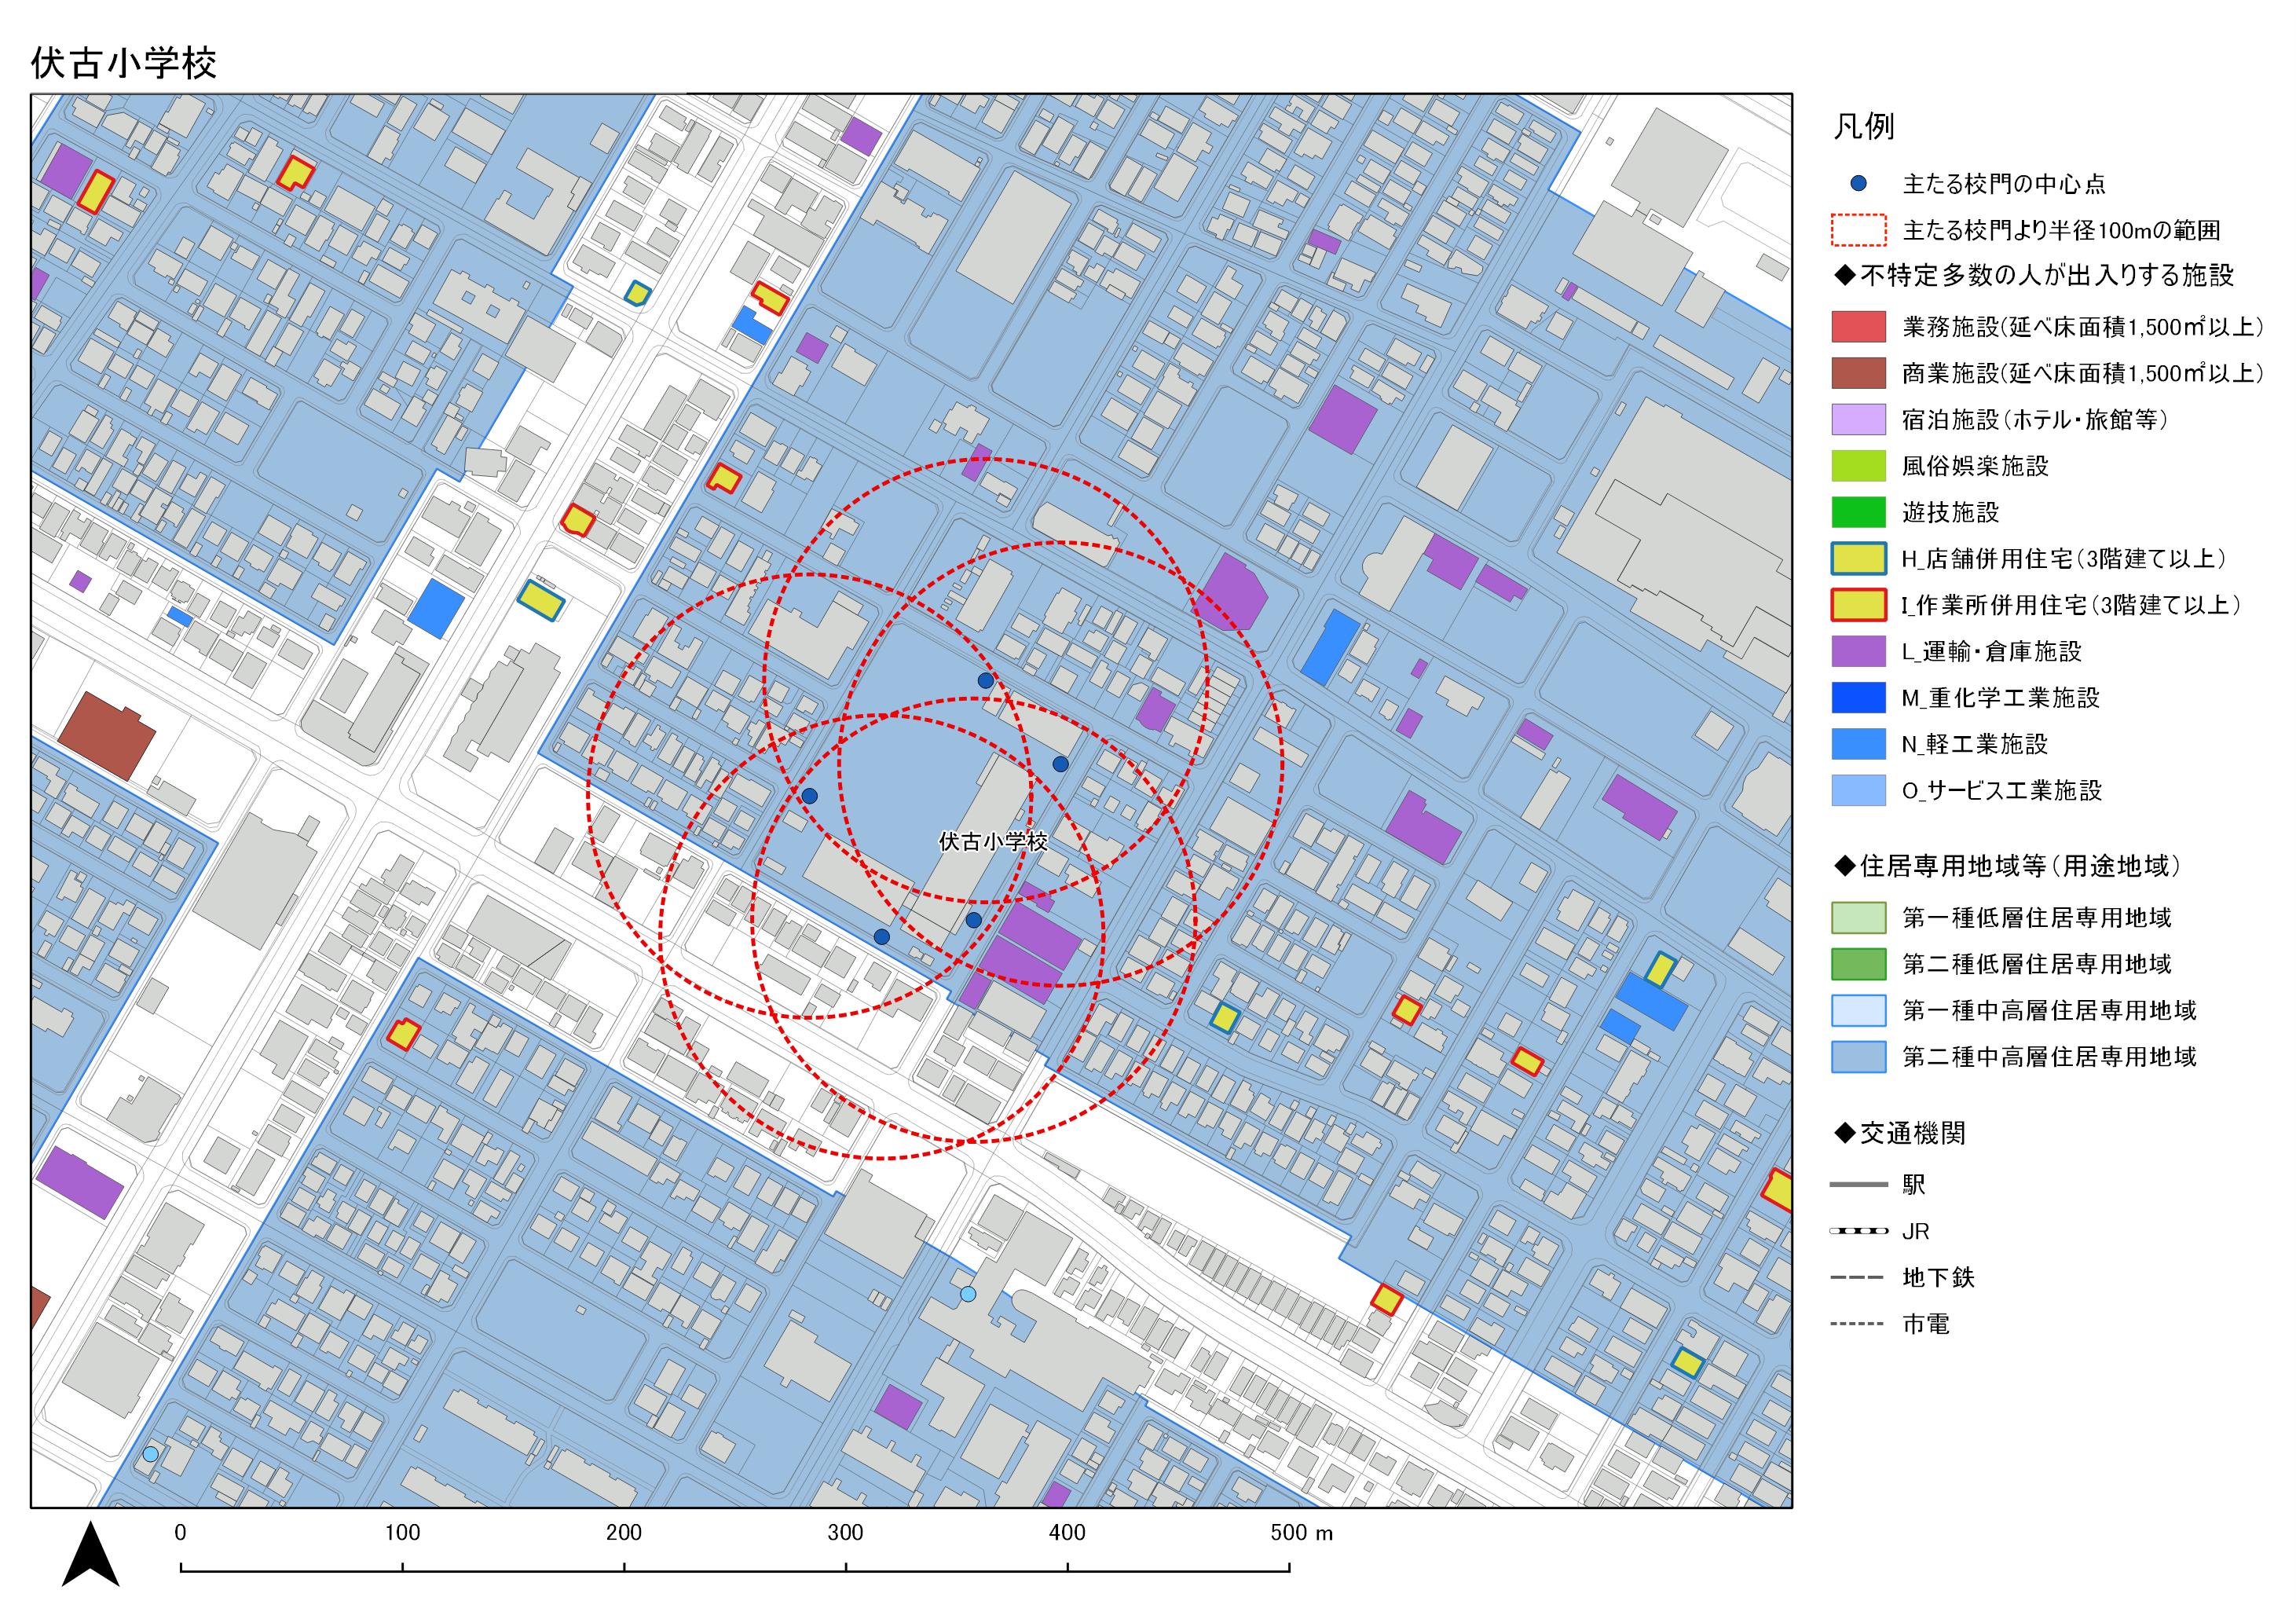Screen dimensions: 2296x1623
Task: Click the 業務施設(延べ床面積1,500㎡以上) label
Action: click(x=2083, y=327)
